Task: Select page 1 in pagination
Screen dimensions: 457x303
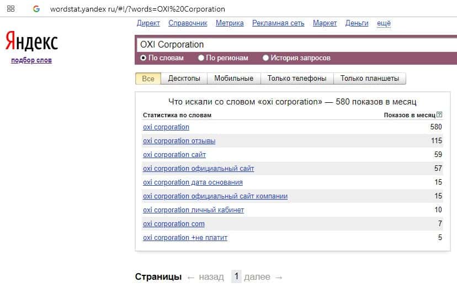Action: point(236,276)
